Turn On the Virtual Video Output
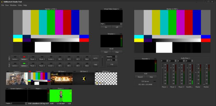Viewport: 216px width, 106px height. pos(106,27)
